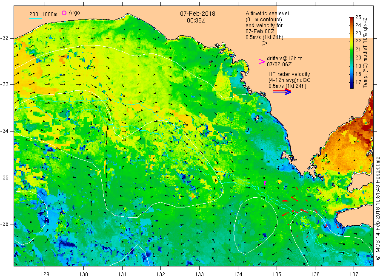This screenshot has width=383, height=280.
Task: Click the cyan isobath line sample under '200'
Action: (x=35, y=18)
